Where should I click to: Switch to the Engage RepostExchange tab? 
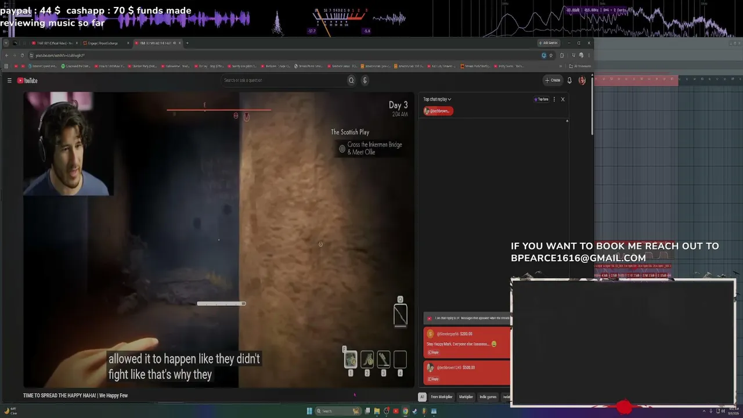tap(105, 43)
